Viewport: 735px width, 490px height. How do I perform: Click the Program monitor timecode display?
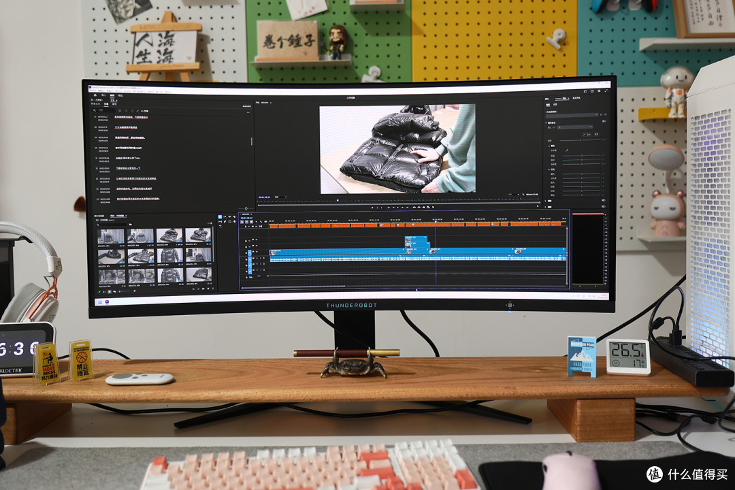coord(264,197)
